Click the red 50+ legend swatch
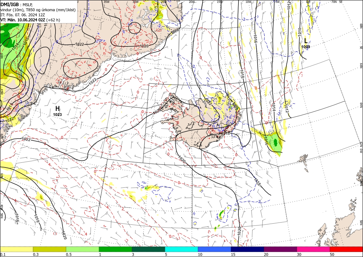Image resolution: width=363 pixels, height=257 pixels. 346,249
